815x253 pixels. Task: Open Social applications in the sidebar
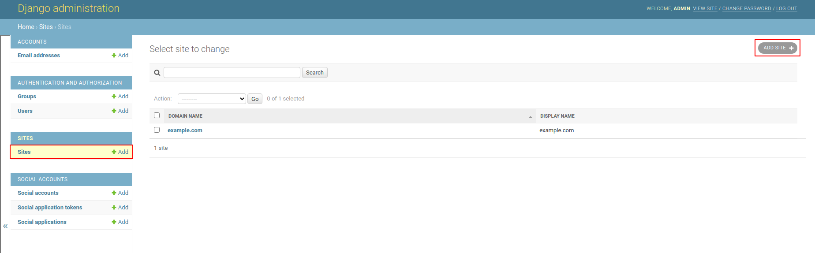[x=42, y=222]
